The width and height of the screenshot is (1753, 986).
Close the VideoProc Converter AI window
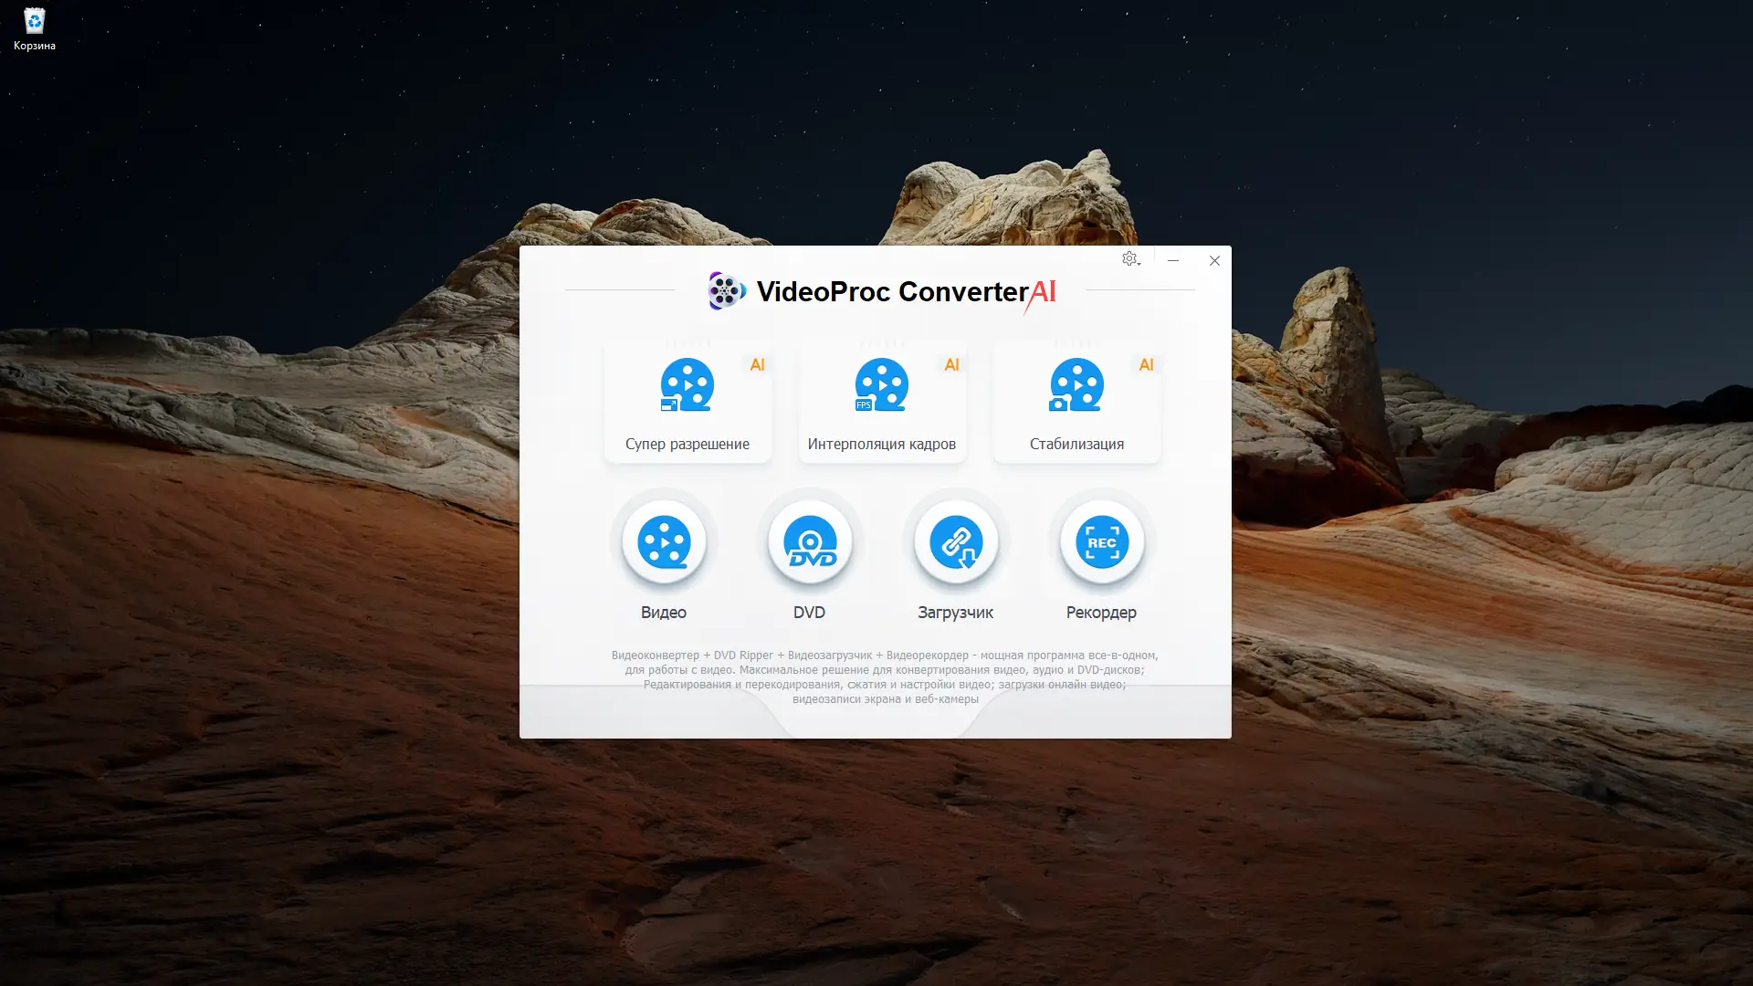pyautogui.click(x=1214, y=260)
